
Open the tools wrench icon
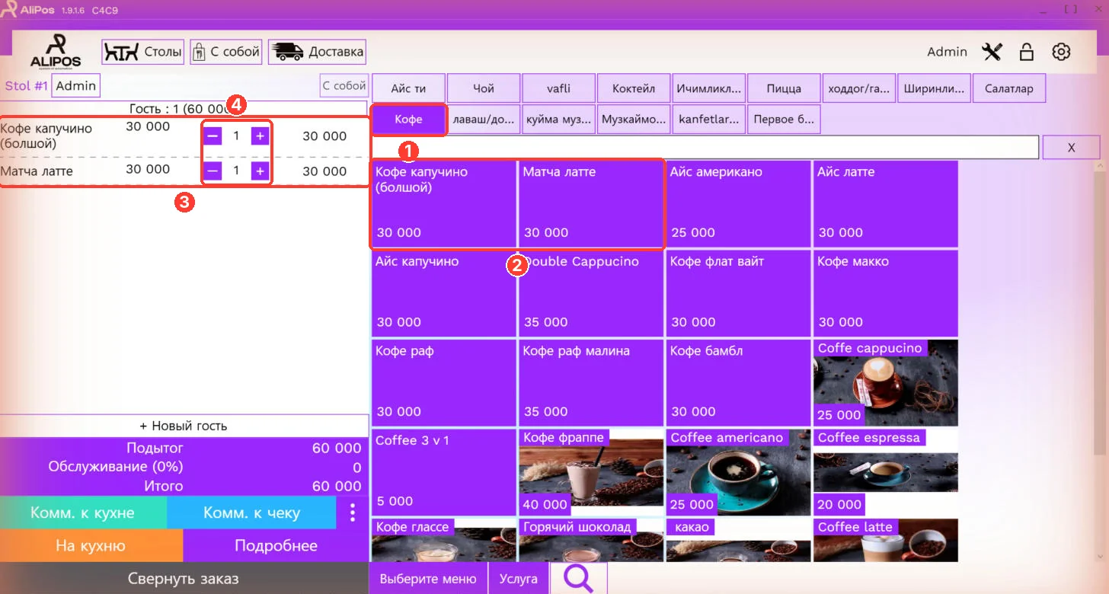tap(992, 52)
